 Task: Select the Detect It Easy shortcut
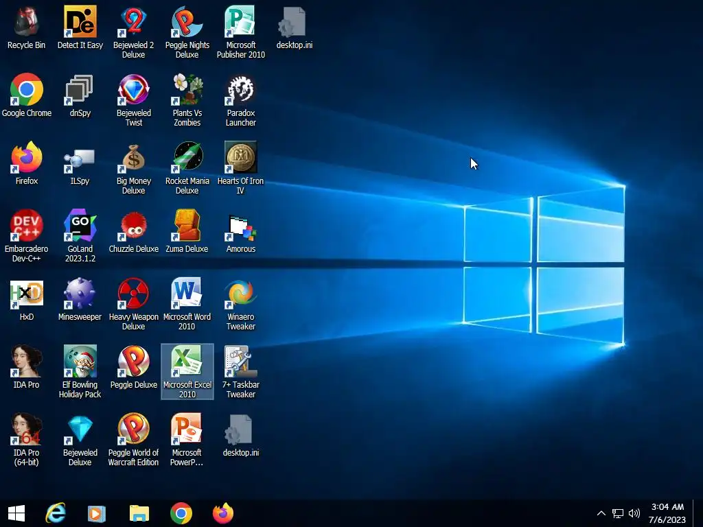[80, 27]
